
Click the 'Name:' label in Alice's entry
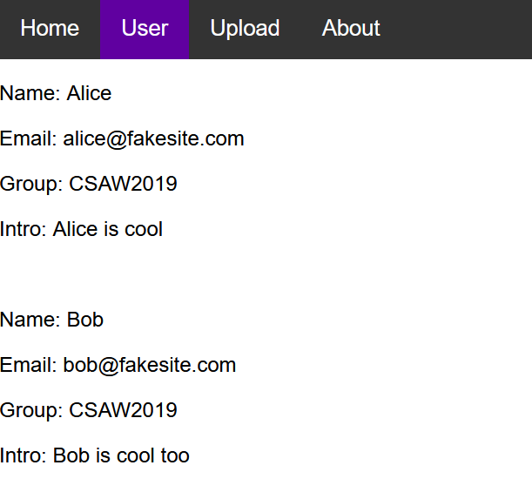click(x=30, y=93)
